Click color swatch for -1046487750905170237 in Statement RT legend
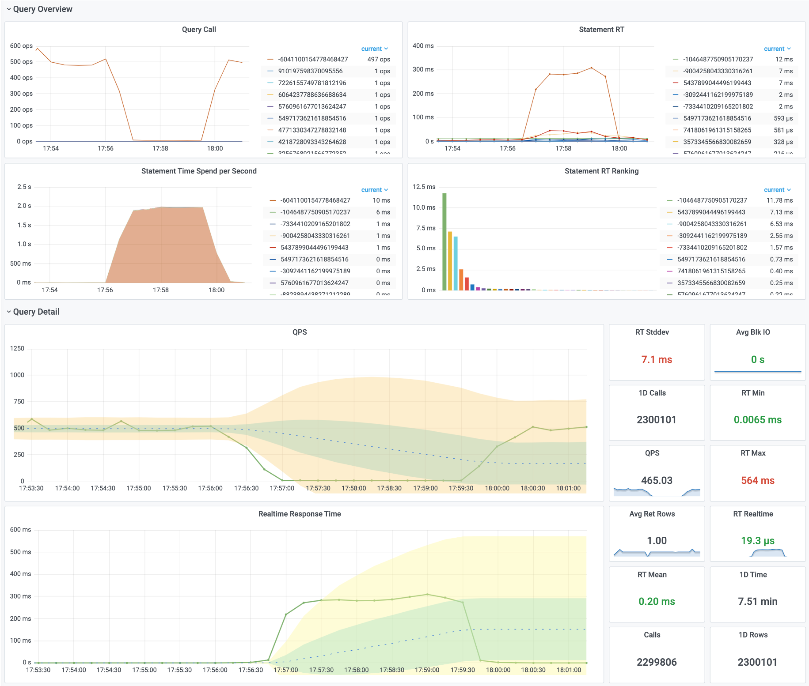Viewport: 809px width, 686px height. coord(676,59)
